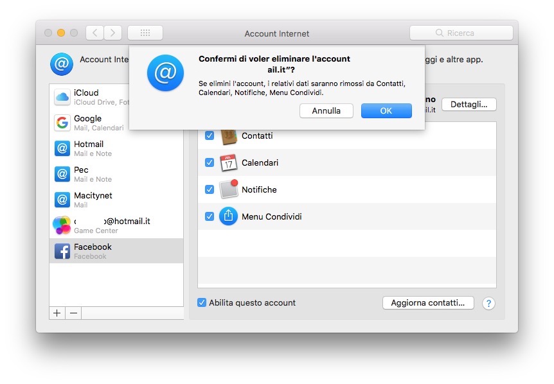Click the 'Menu Condividi' label

click(272, 216)
